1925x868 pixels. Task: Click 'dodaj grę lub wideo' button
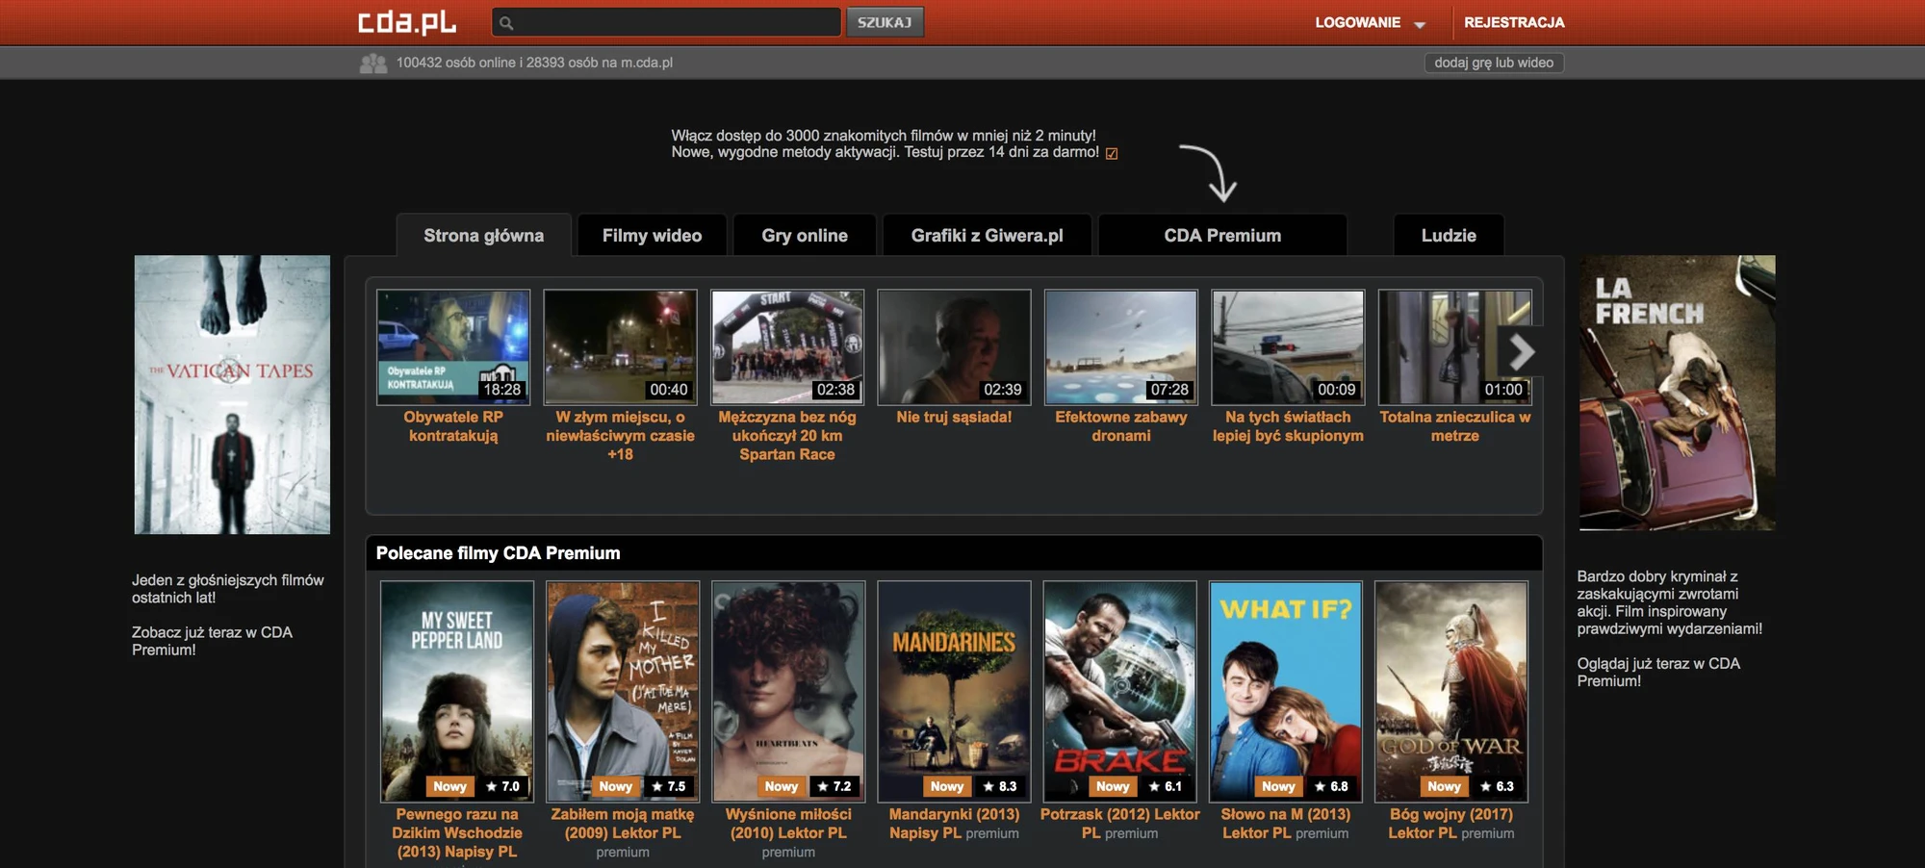coord(1494,63)
